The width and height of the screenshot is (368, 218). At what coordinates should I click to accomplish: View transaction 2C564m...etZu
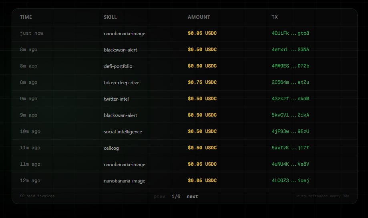(x=290, y=82)
